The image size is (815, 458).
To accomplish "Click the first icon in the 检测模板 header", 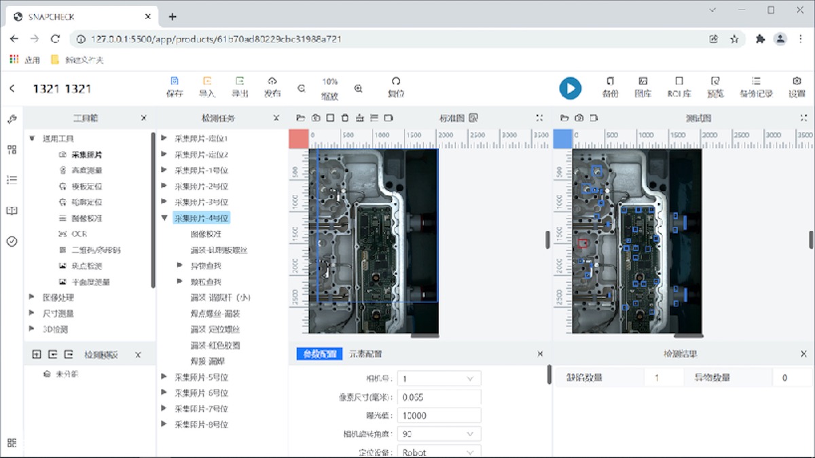I will (37, 355).
